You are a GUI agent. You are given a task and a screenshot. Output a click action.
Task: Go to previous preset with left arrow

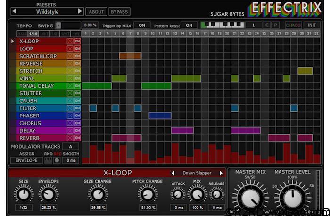(x=14, y=11)
